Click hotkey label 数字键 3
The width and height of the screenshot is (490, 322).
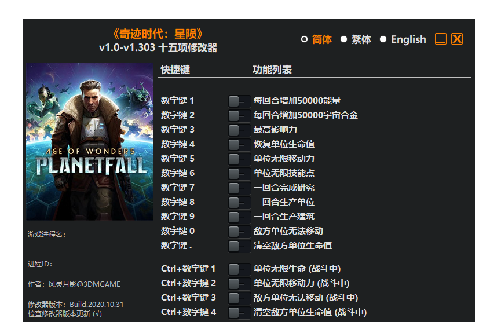tap(177, 130)
